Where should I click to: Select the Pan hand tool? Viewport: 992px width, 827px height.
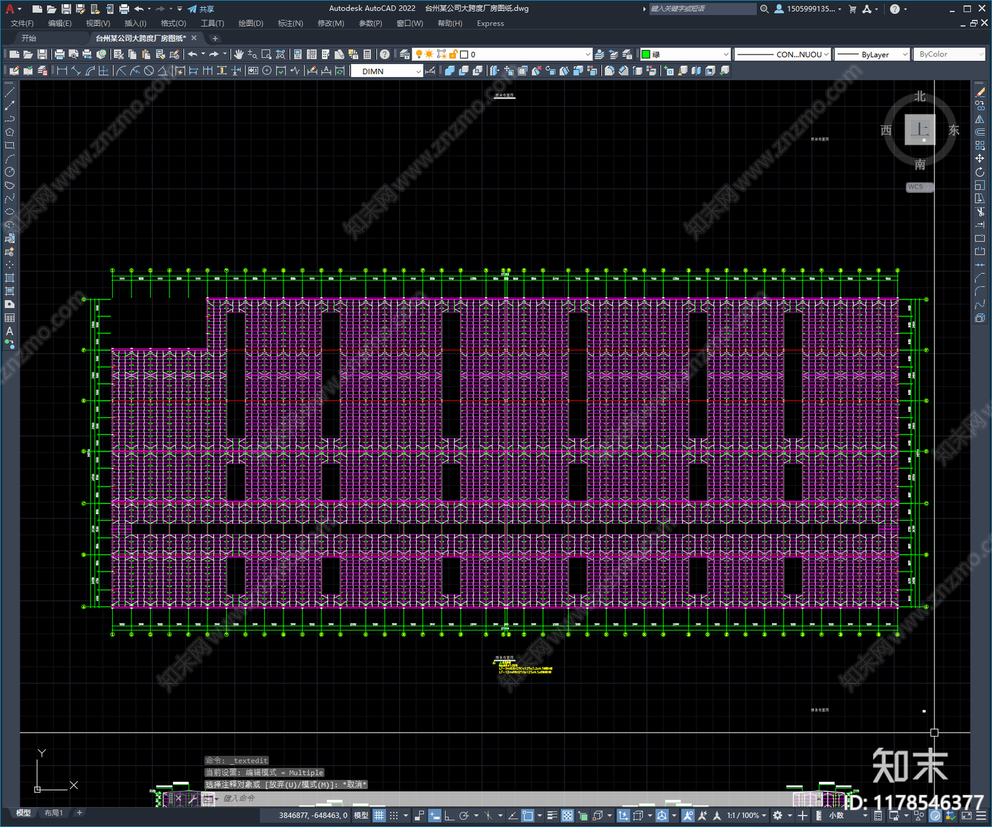pos(239,55)
